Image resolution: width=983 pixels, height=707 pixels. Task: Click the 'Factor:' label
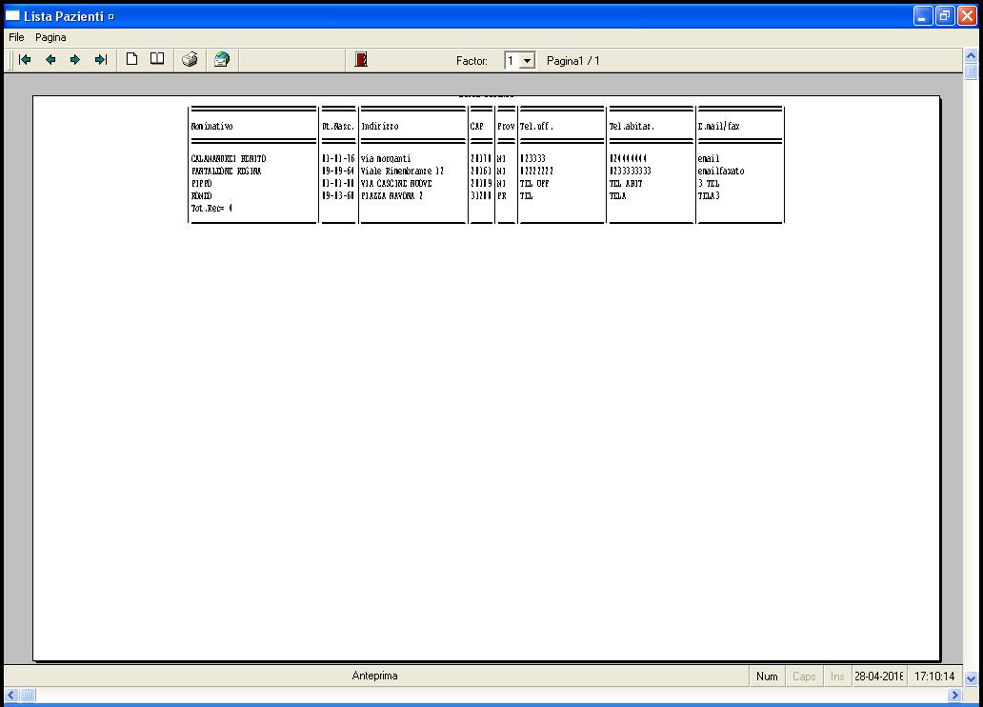471,61
